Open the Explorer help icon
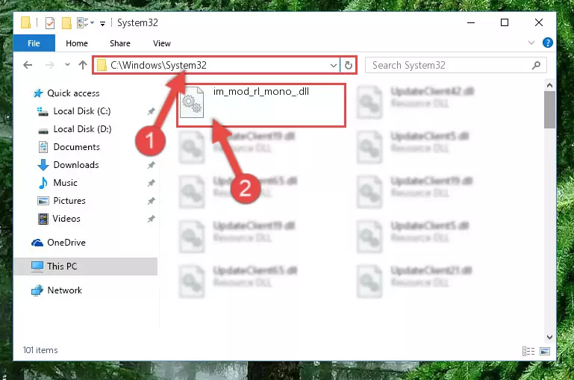 [x=548, y=43]
